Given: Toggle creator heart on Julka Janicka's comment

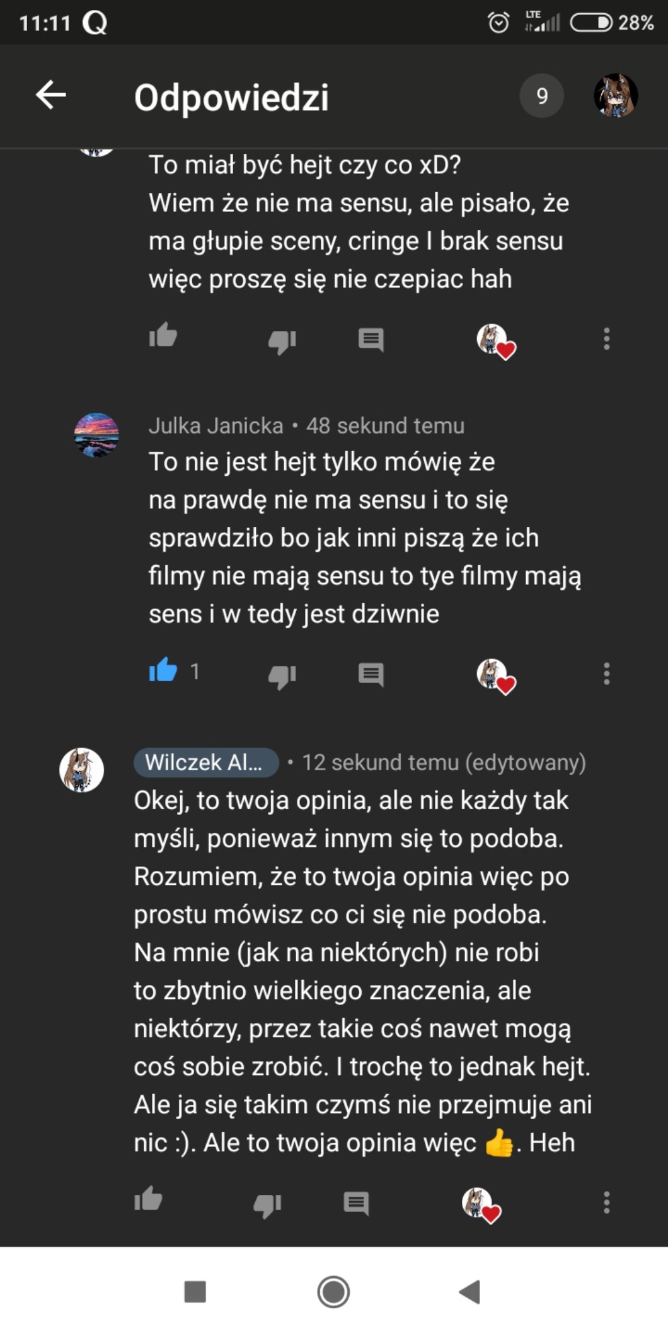Looking at the screenshot, I should pos(495,676).
